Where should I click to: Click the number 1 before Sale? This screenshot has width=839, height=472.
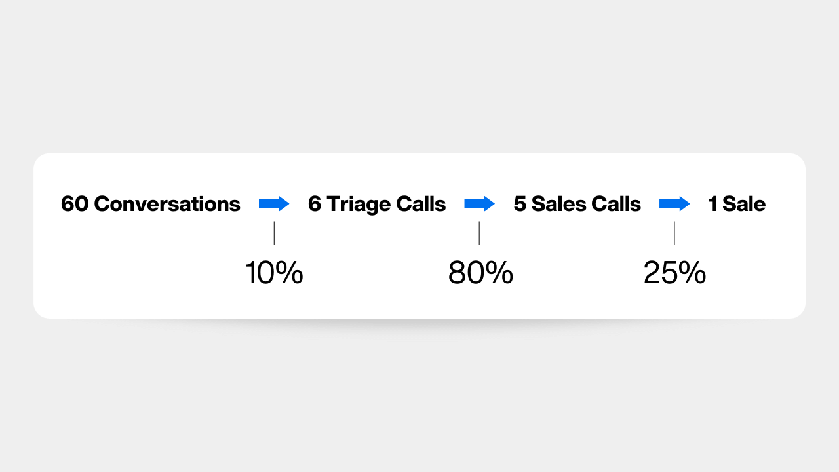click(x=713, y=204)
